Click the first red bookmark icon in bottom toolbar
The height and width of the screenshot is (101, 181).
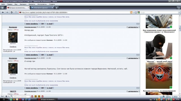32,97
